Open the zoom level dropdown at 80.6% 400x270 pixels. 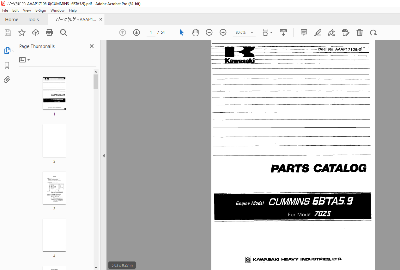pos(252,32)
